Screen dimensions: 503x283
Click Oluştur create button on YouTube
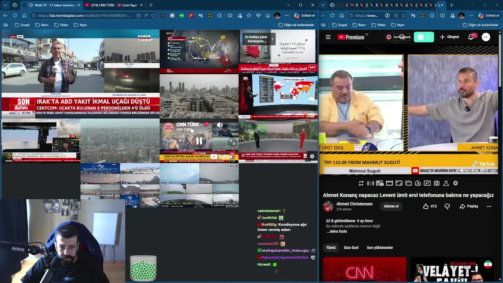tap(449, 37)
